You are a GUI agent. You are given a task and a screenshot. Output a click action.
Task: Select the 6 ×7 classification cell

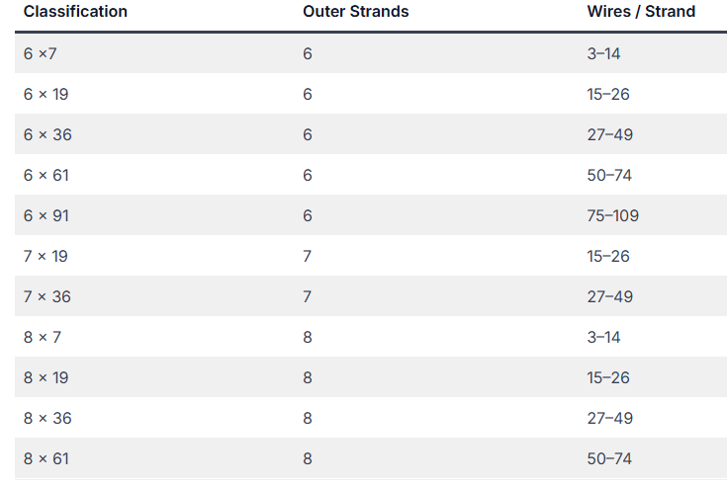coord(40,53)
